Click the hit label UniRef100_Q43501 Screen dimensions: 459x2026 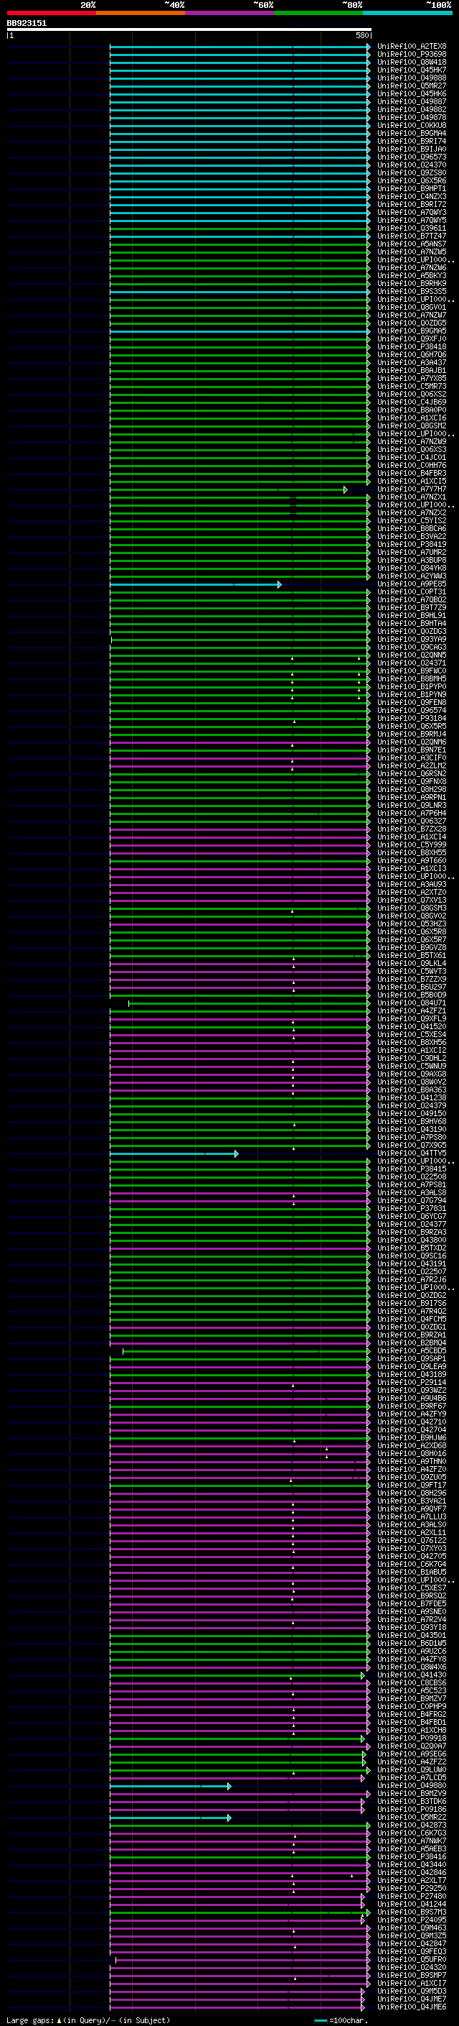pyautogui.click(x=412, y=1636)
